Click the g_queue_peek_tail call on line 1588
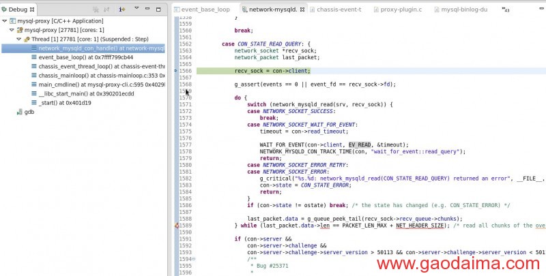Image resolution: width=546 pixels, height=276 pixels. 384,219
